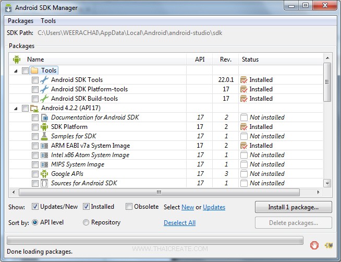341x262 pixels.
Task: Click the green Build-tools wrench icon
Action: coord(44,99)
